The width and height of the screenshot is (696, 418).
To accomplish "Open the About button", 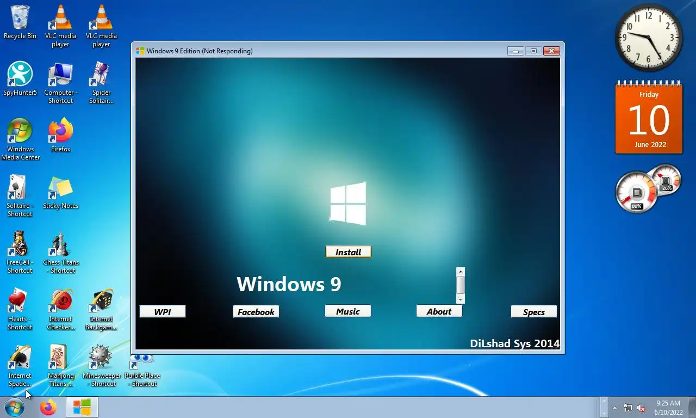I will click(439, 311).
